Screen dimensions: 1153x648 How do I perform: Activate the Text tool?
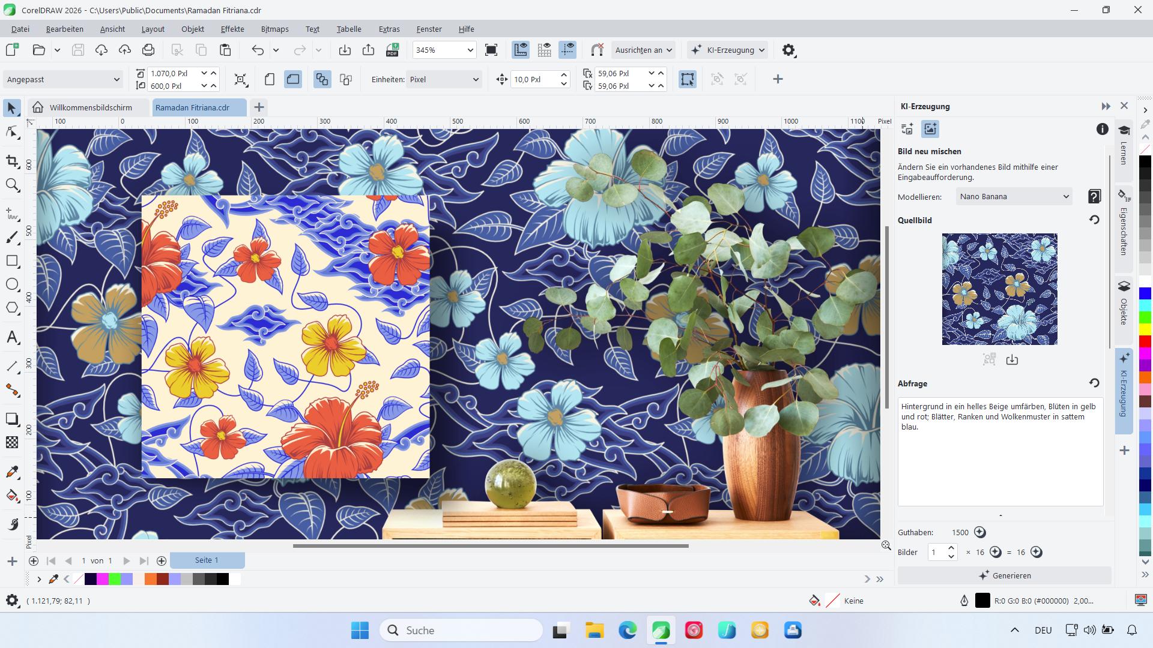coord(13,337)
